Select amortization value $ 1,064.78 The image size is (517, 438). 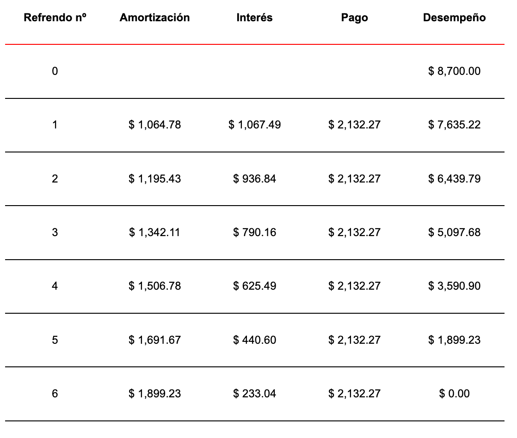[x=154, y=125]
